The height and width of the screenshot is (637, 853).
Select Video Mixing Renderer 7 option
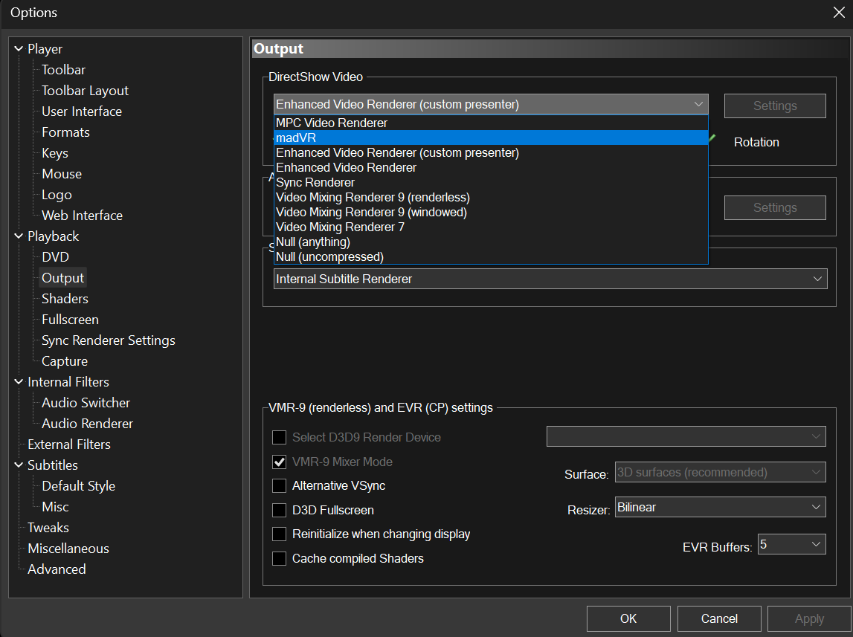491,227
